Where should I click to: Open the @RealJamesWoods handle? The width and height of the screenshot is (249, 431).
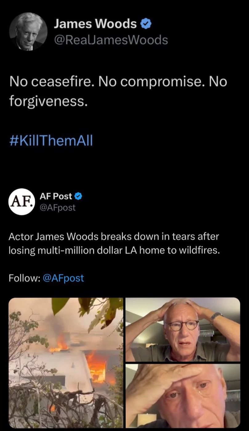coord(111,40)
